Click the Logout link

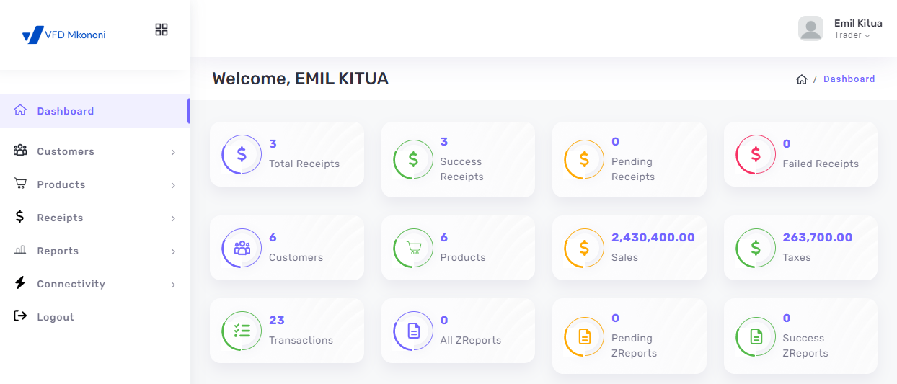pyautogui.click(x=55, y=317)
